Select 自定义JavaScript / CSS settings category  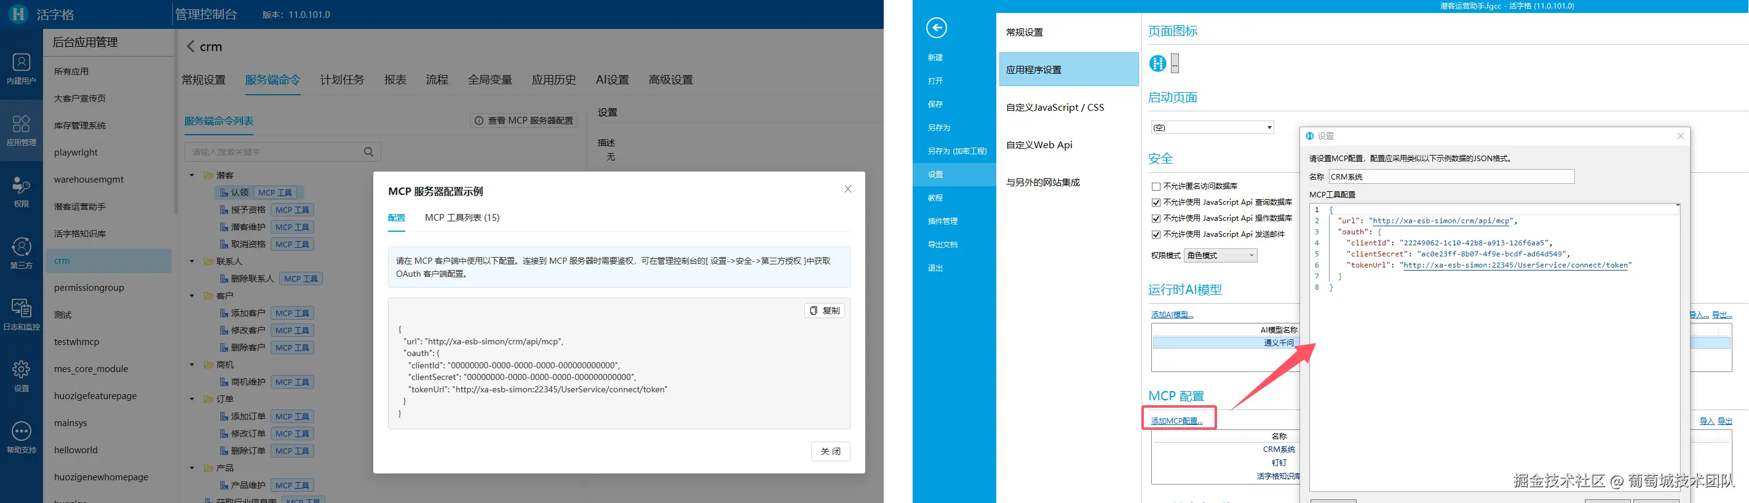[1069, 107]
